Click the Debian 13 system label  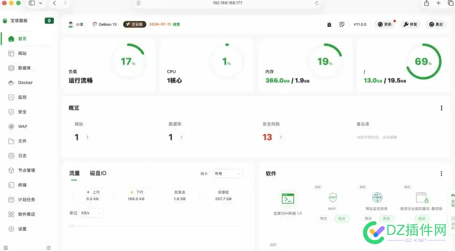click(104, 24)
